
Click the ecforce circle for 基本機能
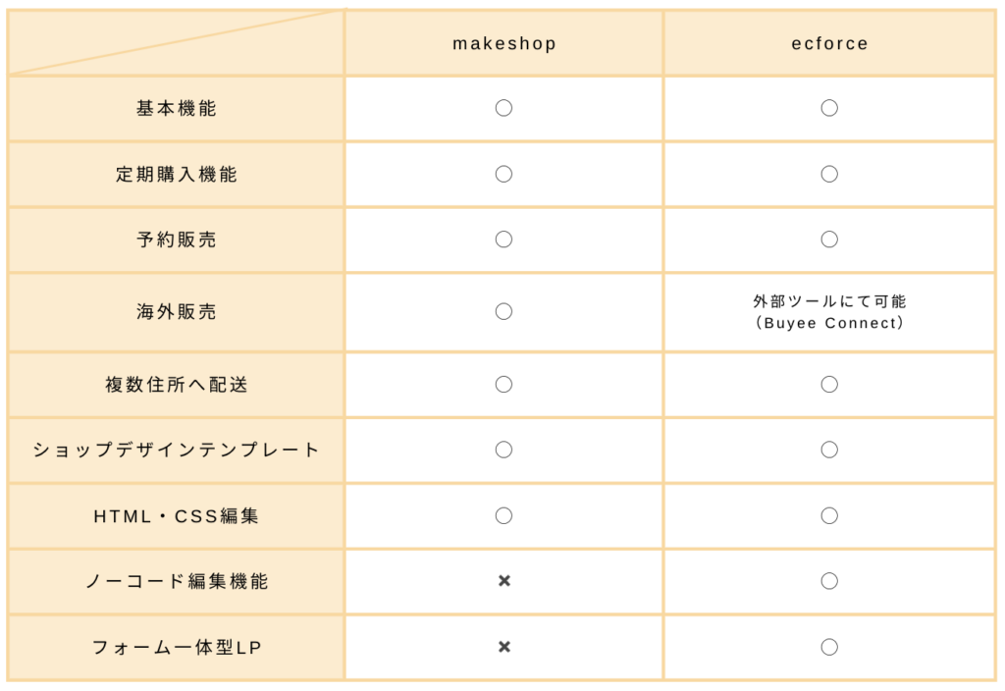point(829,108)
